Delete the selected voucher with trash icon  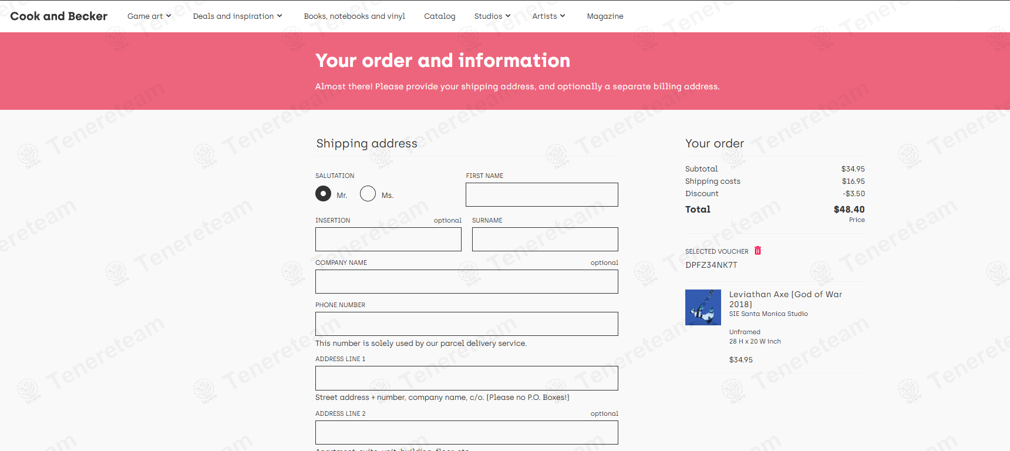click(757, 251)
